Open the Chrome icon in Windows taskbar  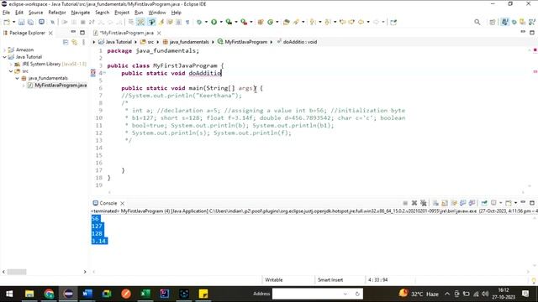49,294
